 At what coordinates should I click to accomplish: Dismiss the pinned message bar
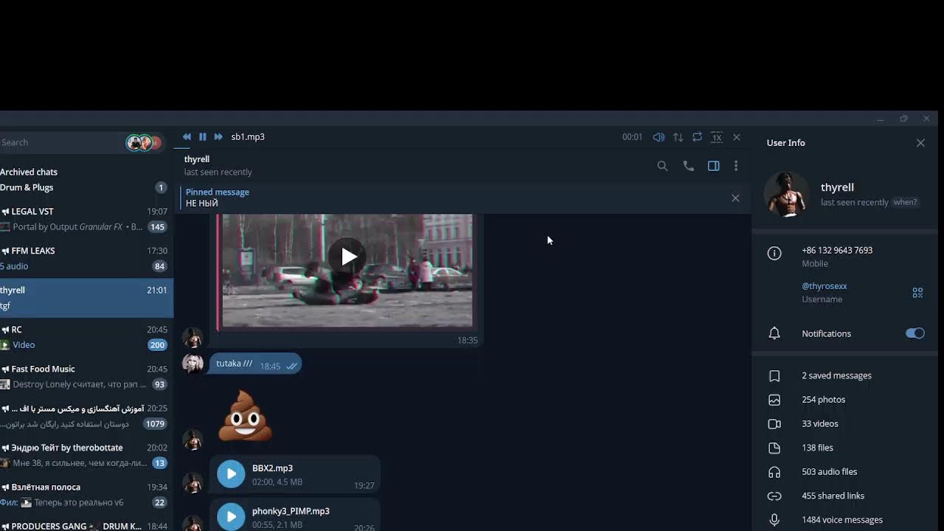[735, 198]
